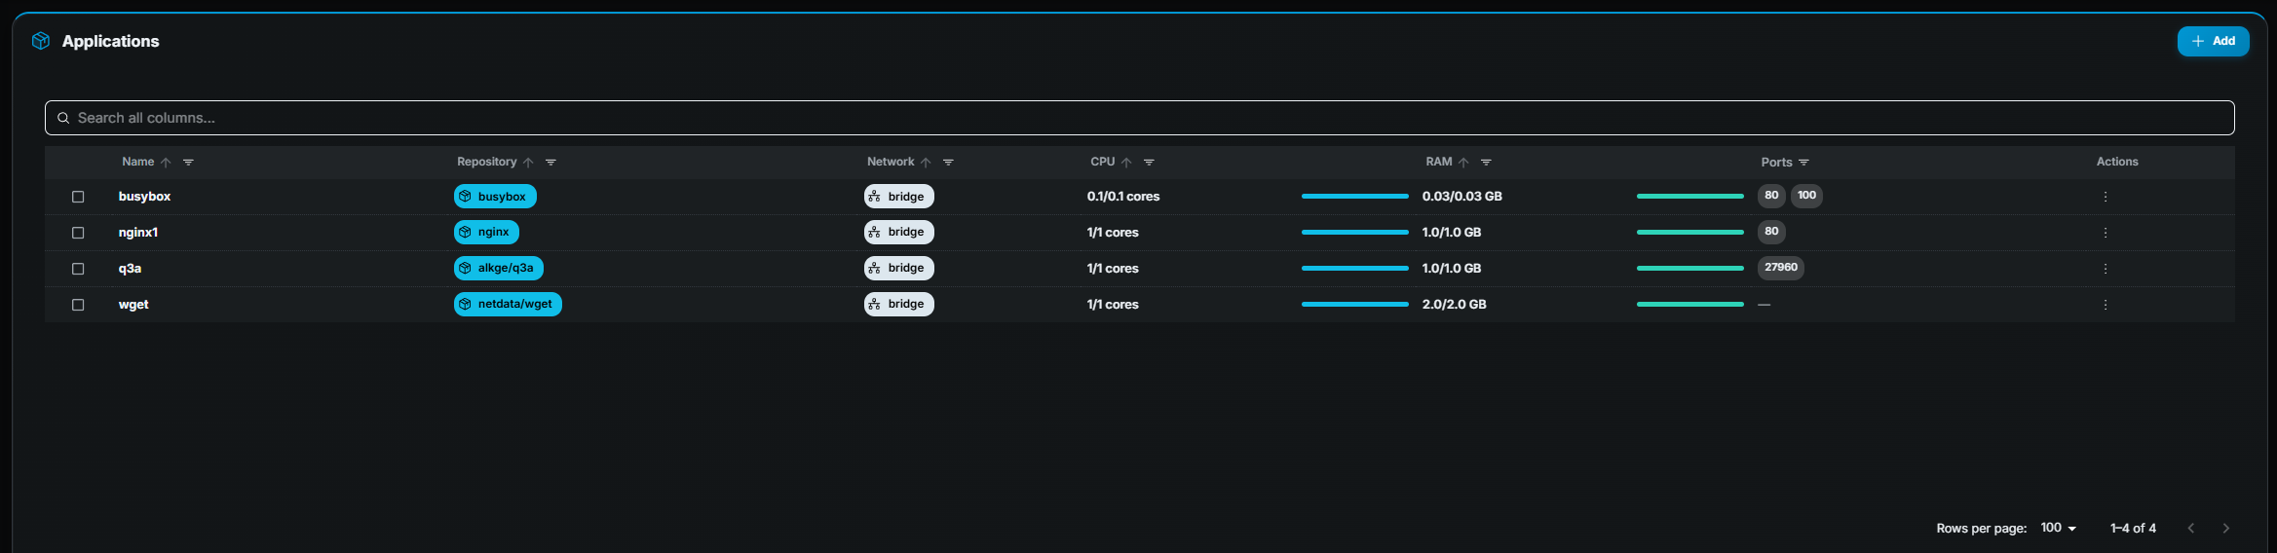Click the 0.1/0.1 cores value
Image resolution: width=2277 pixels, height=553 pixels.
point(1123,197)
